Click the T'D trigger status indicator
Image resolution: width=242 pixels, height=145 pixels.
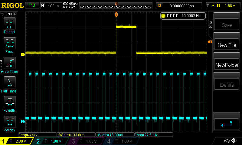[x=32, y=5]
